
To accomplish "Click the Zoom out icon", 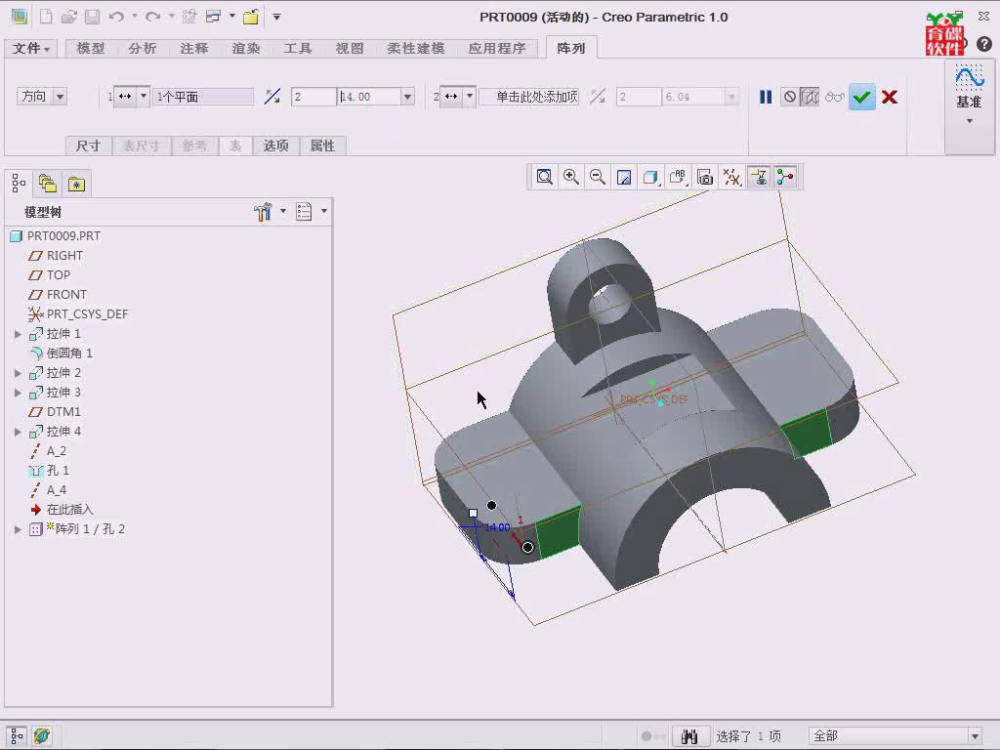I will (598, 177).
